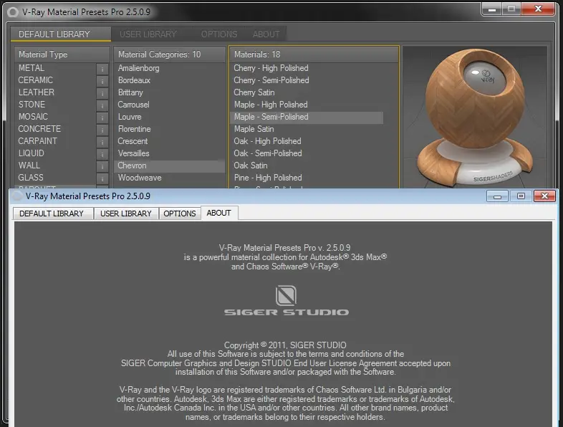Click the info icon next to STONE

tap(102, 105)
